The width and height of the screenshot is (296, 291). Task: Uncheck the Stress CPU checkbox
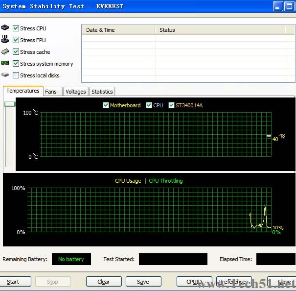tap(16, 28)
